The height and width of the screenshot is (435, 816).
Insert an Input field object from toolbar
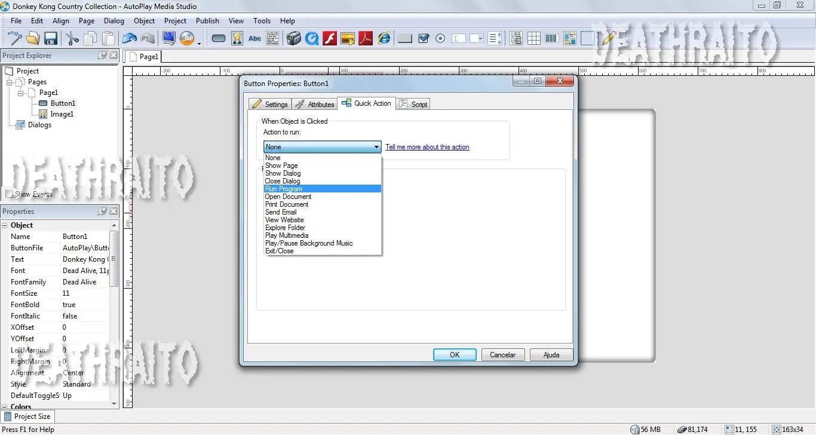pos(459,39)
